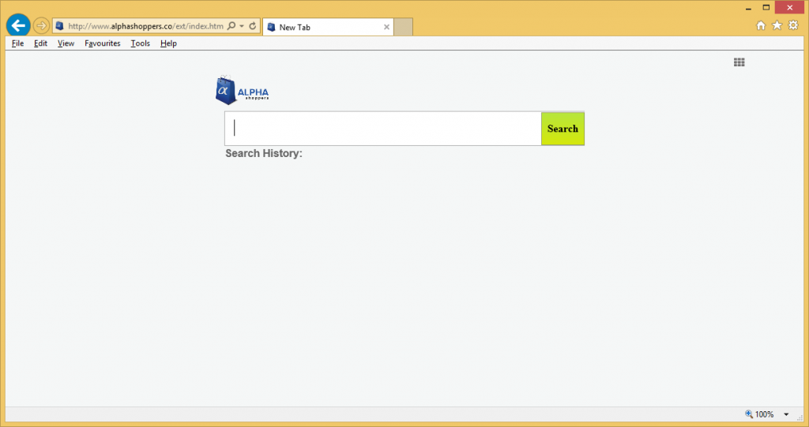Focus the search text box
The image size is (809, 427).
point(383,129)
